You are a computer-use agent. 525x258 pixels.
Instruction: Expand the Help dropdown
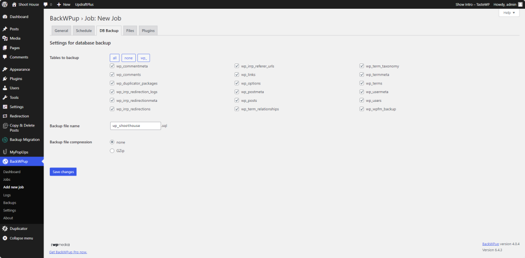509,13
